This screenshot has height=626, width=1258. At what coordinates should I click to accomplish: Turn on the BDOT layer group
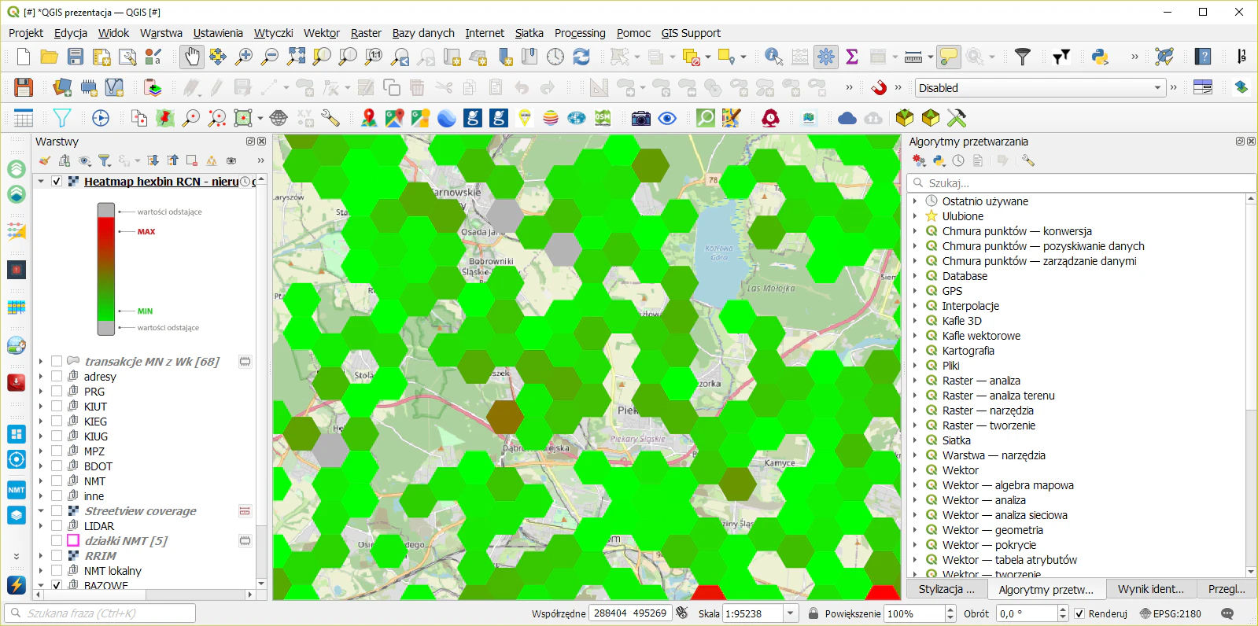click(57, 466)
